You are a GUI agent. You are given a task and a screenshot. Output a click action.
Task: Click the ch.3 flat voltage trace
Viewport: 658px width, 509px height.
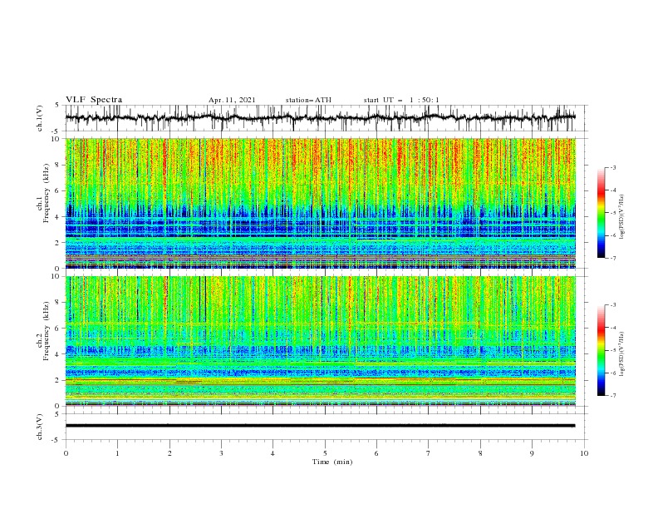point(320,426)
